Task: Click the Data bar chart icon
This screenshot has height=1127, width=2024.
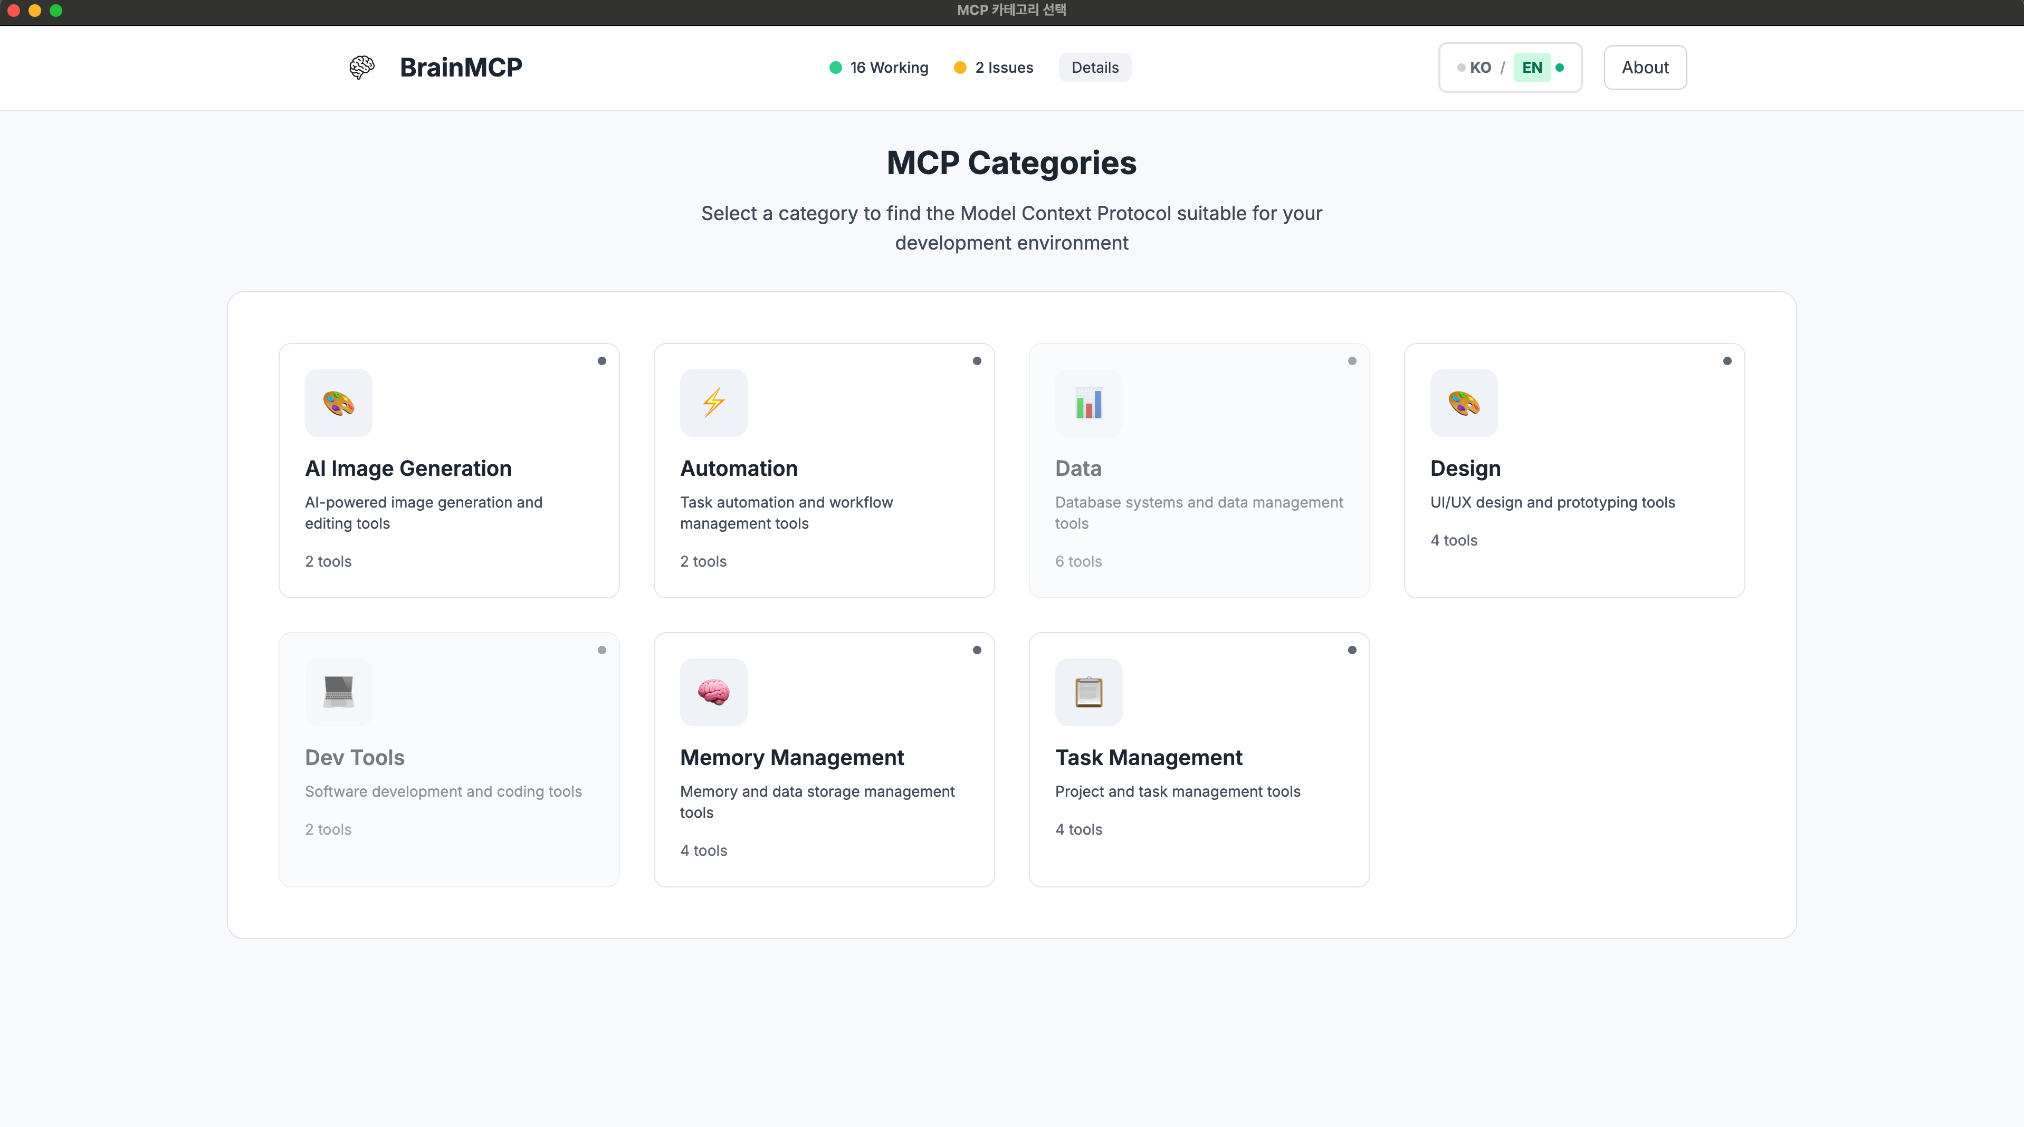Action: pos(1088,403)
